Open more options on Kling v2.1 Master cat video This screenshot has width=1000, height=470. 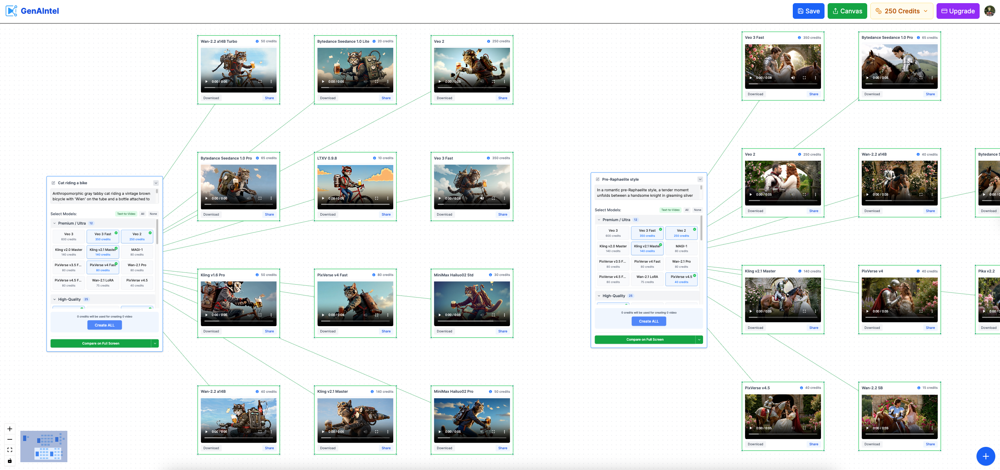pos(388,432)
